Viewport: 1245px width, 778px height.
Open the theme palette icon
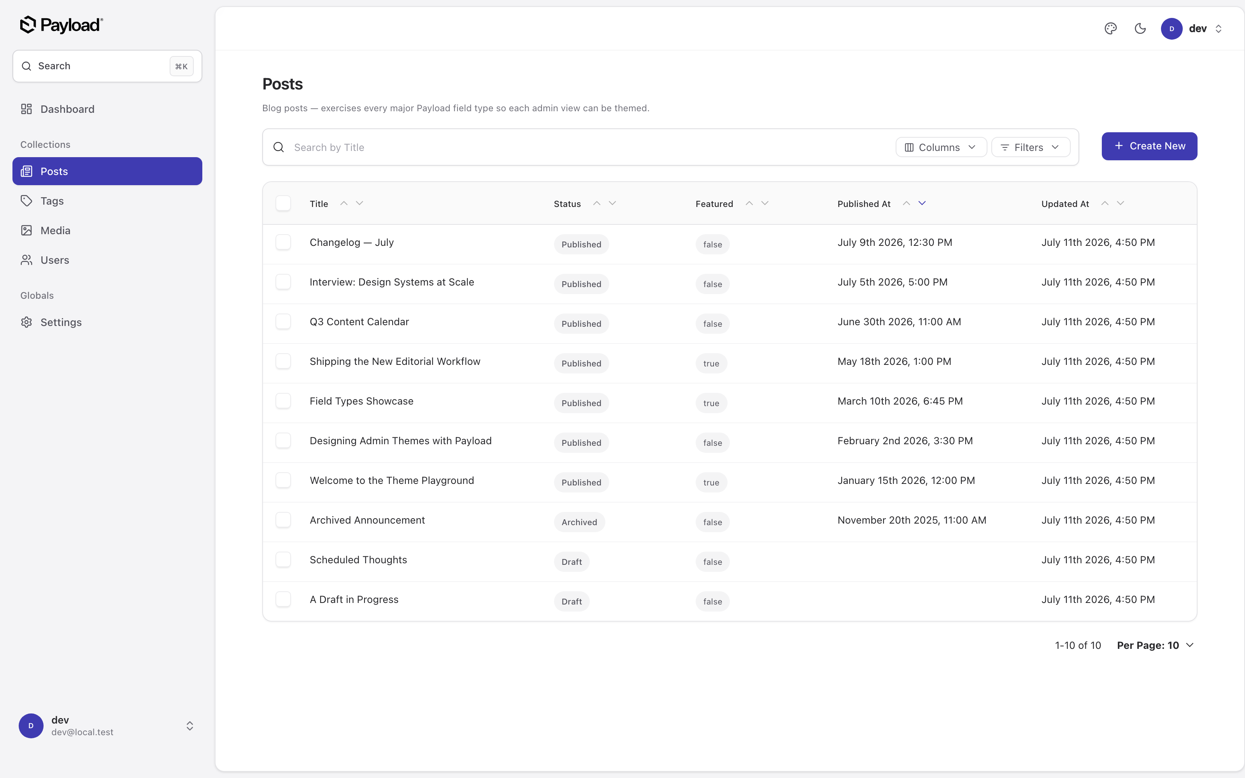(1111, 28)
